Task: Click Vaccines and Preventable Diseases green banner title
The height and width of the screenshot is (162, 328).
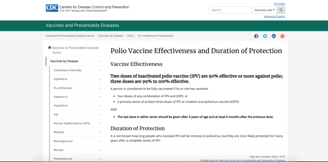Action: click(x=82, y=25)
